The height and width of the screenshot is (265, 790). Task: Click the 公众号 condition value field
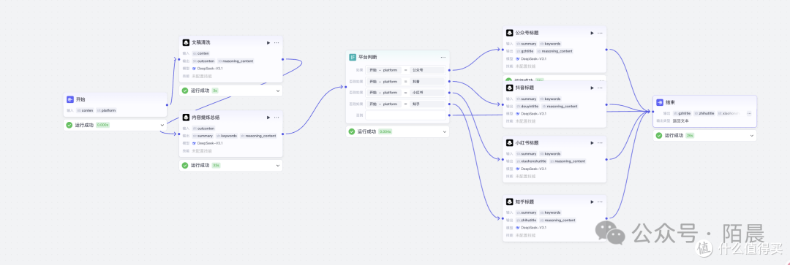(x=428, y=70)
